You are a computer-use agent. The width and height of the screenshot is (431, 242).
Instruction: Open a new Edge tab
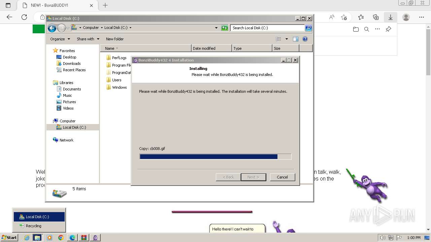click(105, 5)
